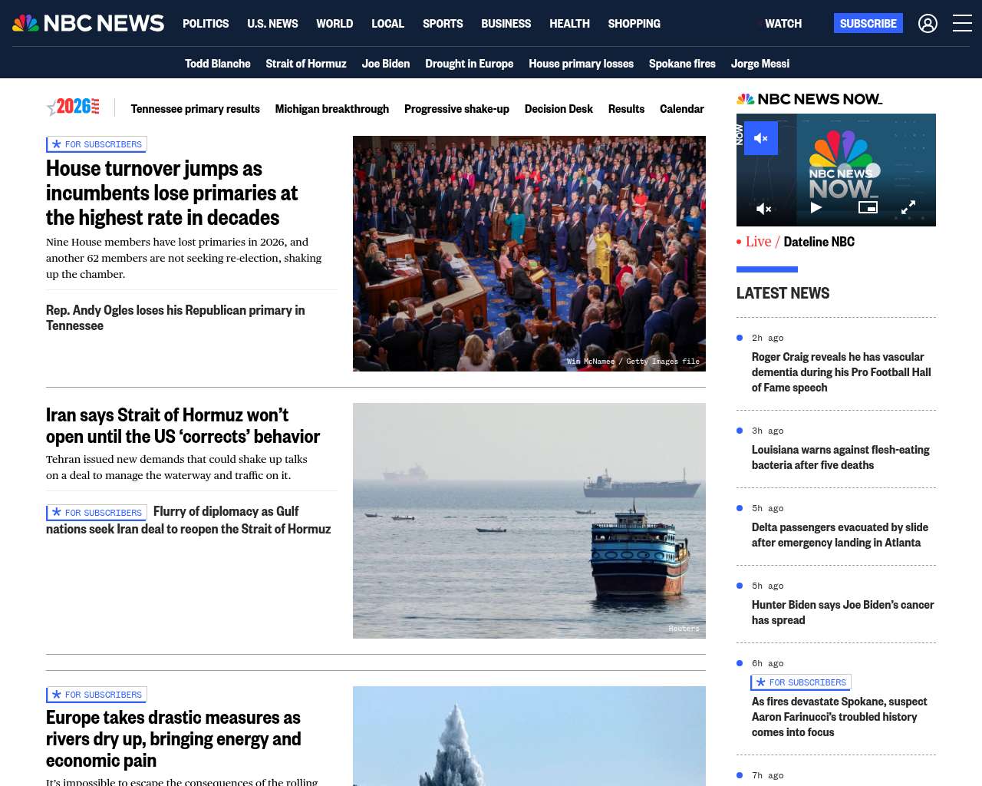Image resolution: width=982 pixels, height=786 pixels.
Task: Go to the World section
Action: point(334,24)
